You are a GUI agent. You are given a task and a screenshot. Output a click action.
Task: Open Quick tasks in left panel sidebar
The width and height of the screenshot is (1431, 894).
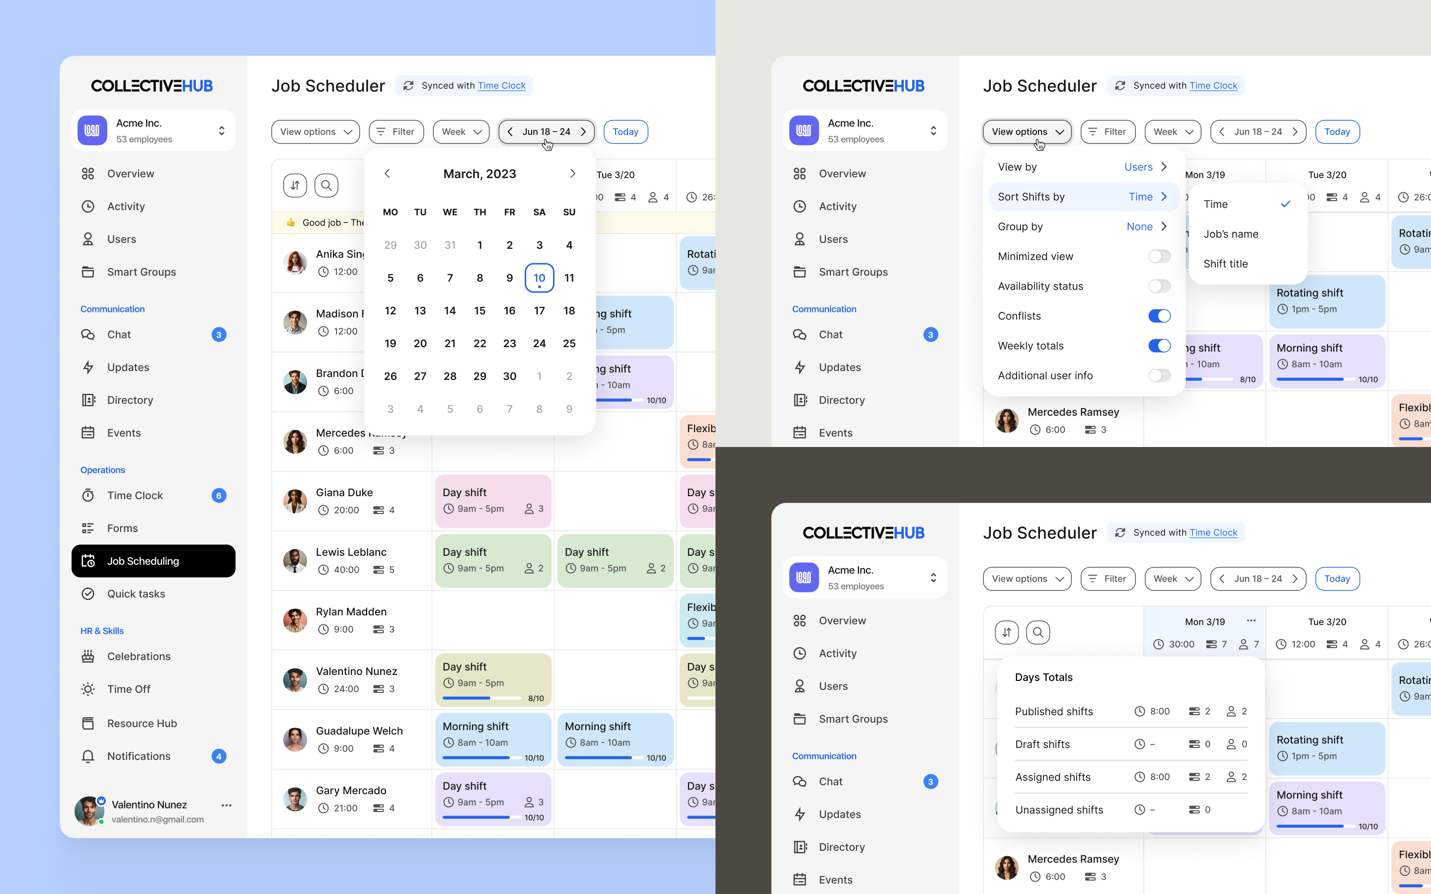tap(153, 594)
